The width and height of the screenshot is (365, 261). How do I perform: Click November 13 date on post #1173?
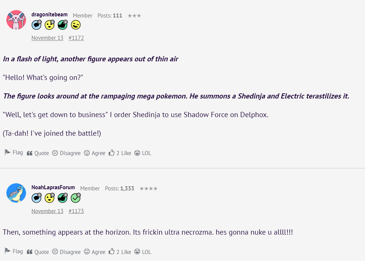(47, 211)
